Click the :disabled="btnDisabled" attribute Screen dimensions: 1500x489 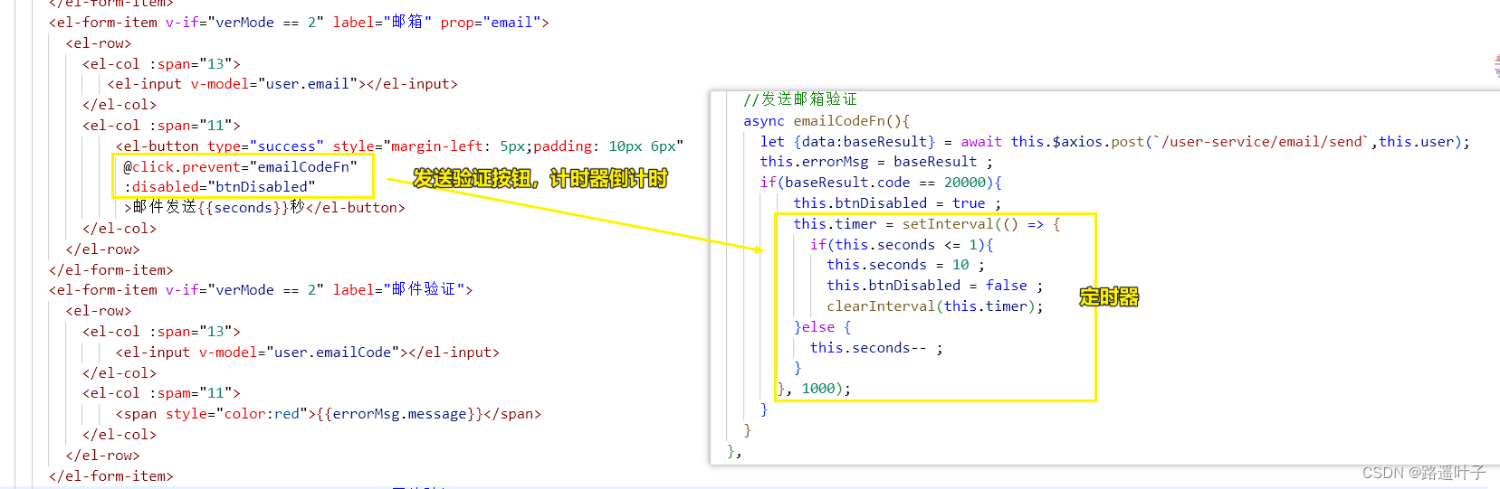coord(220,187)
